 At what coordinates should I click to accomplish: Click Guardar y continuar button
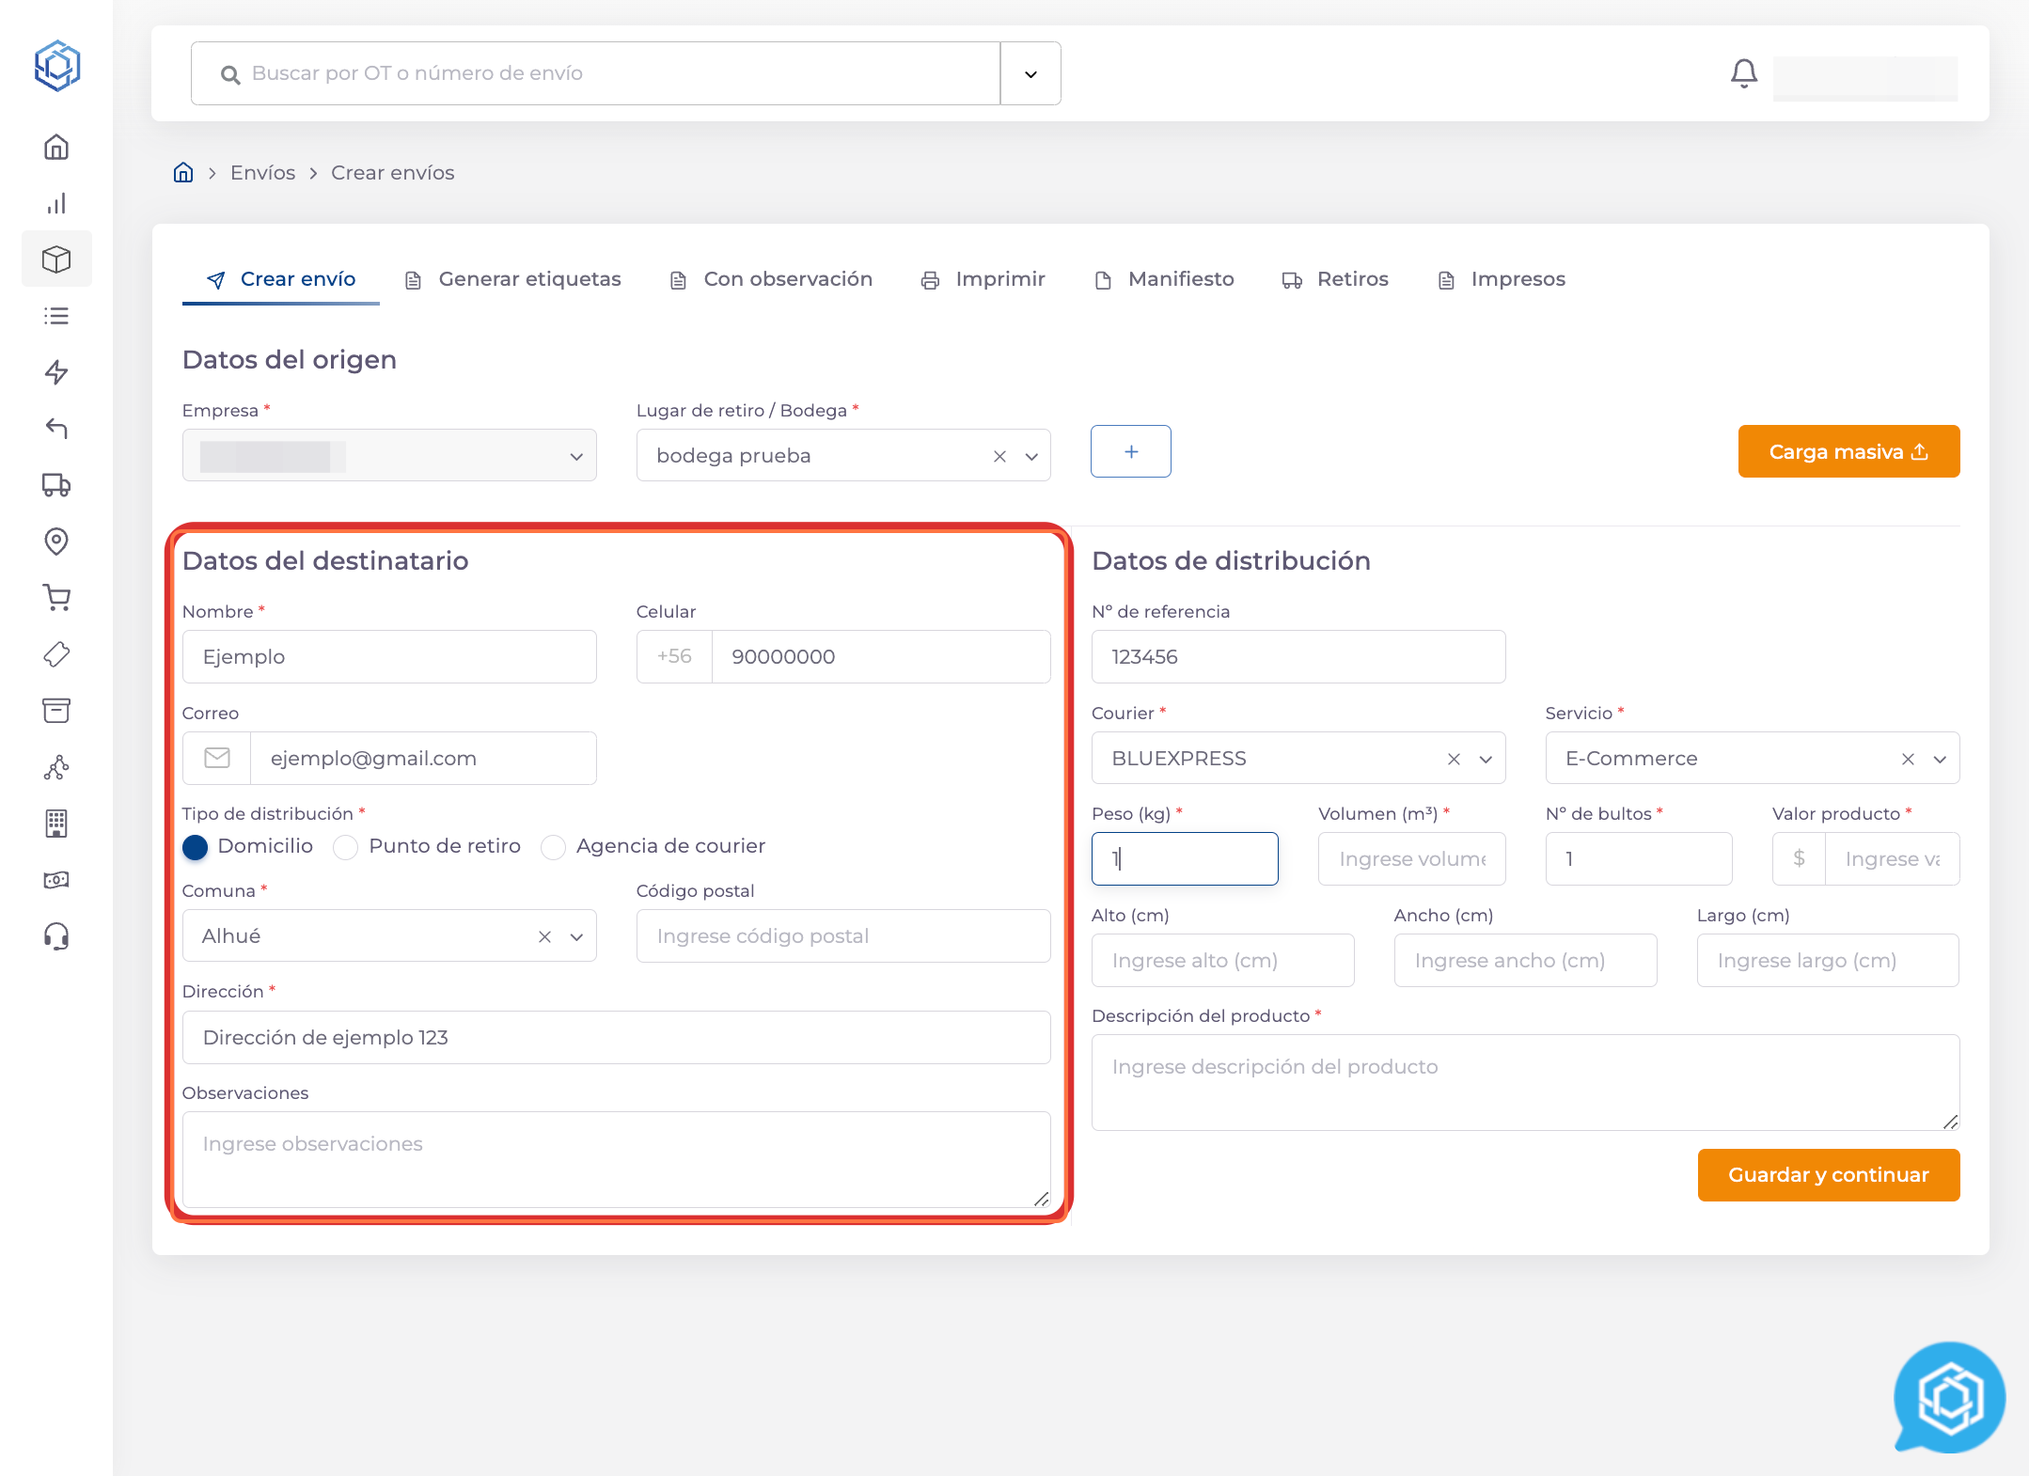click(1828, 1175)
